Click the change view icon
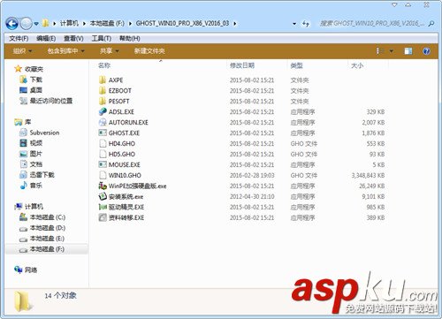Image resolution: width=442 pixels, height=319 pixels. coord(380,51)
